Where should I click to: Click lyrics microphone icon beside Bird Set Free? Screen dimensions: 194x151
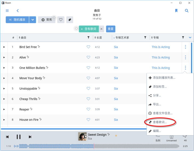(x=39, y=47)
